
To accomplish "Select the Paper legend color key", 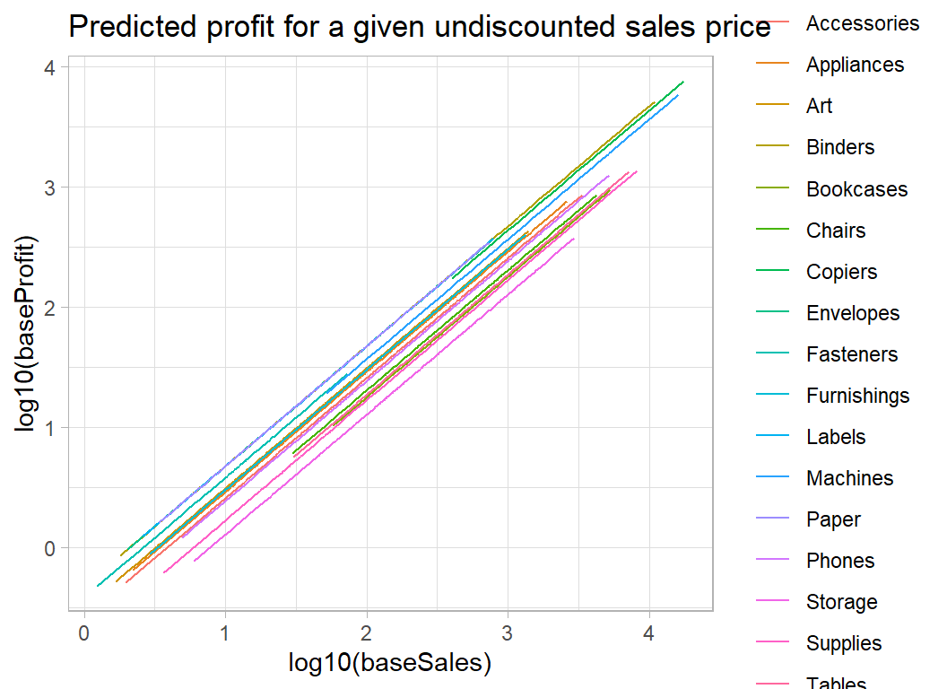I will click(772, 519).
